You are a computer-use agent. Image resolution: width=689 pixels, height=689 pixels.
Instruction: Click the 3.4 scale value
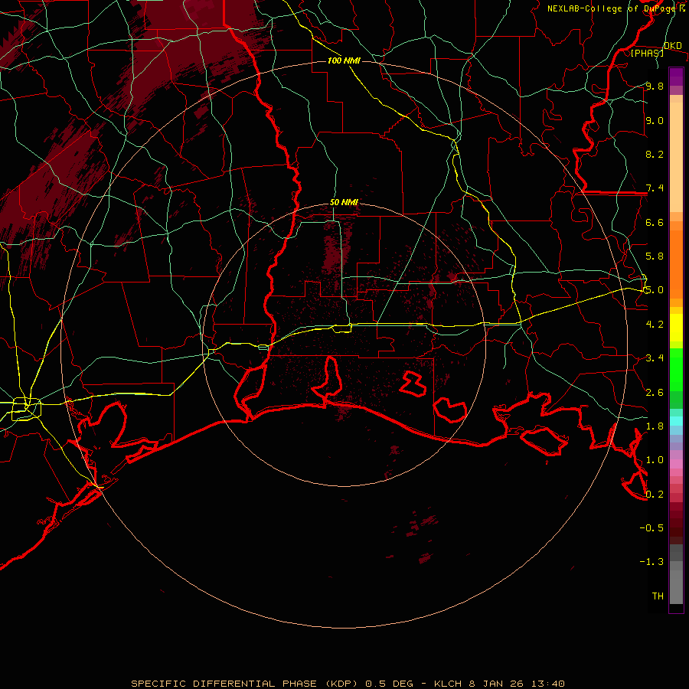tap(655, 358)
